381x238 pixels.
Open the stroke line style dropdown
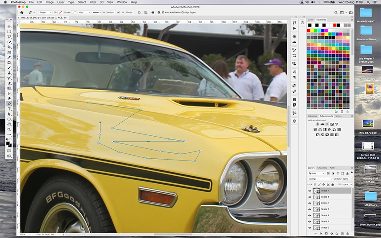pos(97,13)
